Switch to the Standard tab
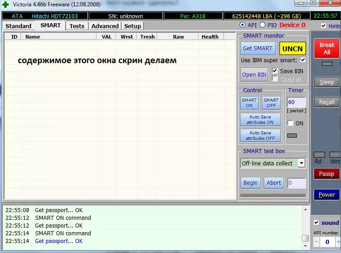 (19, 26)
